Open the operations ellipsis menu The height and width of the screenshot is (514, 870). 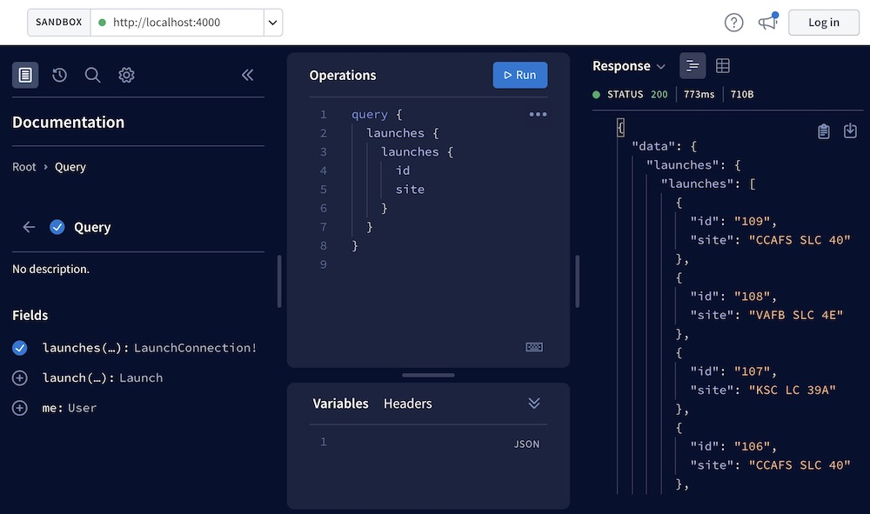coord(538,114)
